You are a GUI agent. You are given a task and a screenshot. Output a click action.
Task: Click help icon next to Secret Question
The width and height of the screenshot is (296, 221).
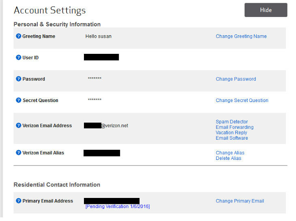pyautogui.click(x=18, y=100)
